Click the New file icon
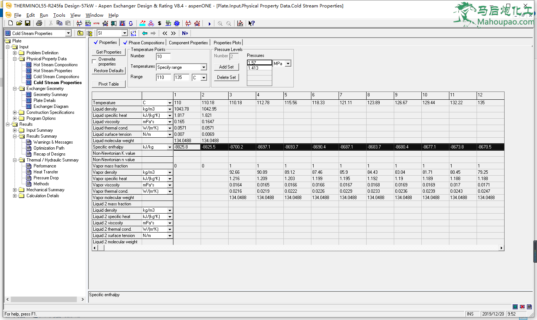This screenshot has width=537, height=320. (x=10, y=23)
